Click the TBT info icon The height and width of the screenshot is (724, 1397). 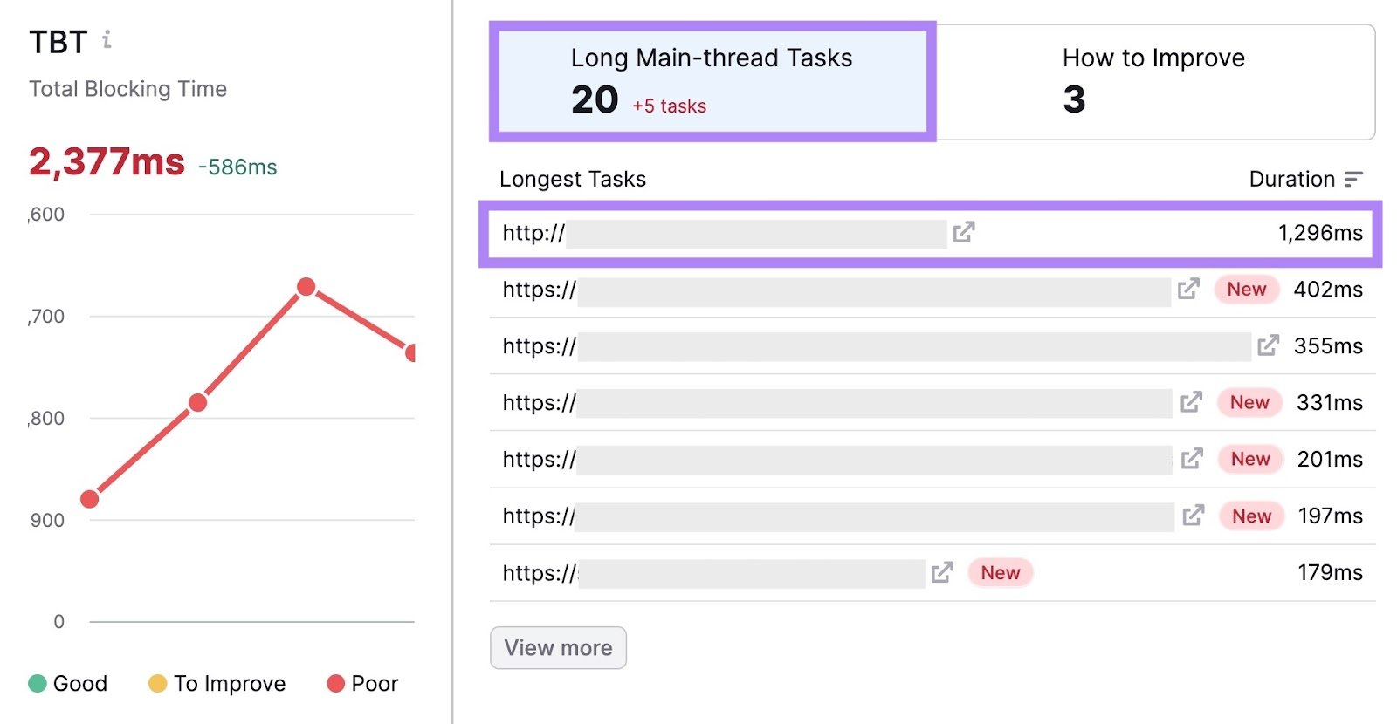(x=107, y=39)
